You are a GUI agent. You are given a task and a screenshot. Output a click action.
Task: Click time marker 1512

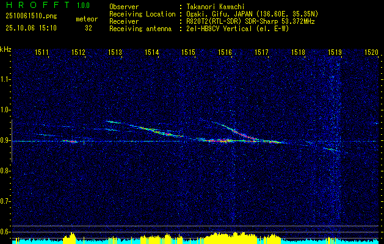point(78,52)
